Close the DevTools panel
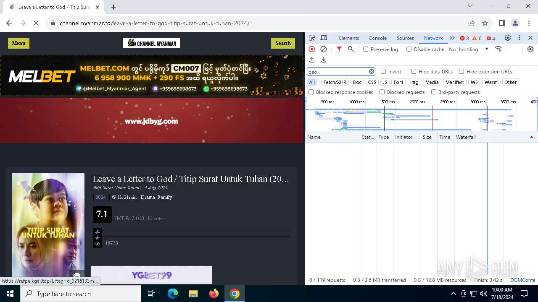Image resolution: width=538 pixels, height=302 pixels. [x=530, y=38]
